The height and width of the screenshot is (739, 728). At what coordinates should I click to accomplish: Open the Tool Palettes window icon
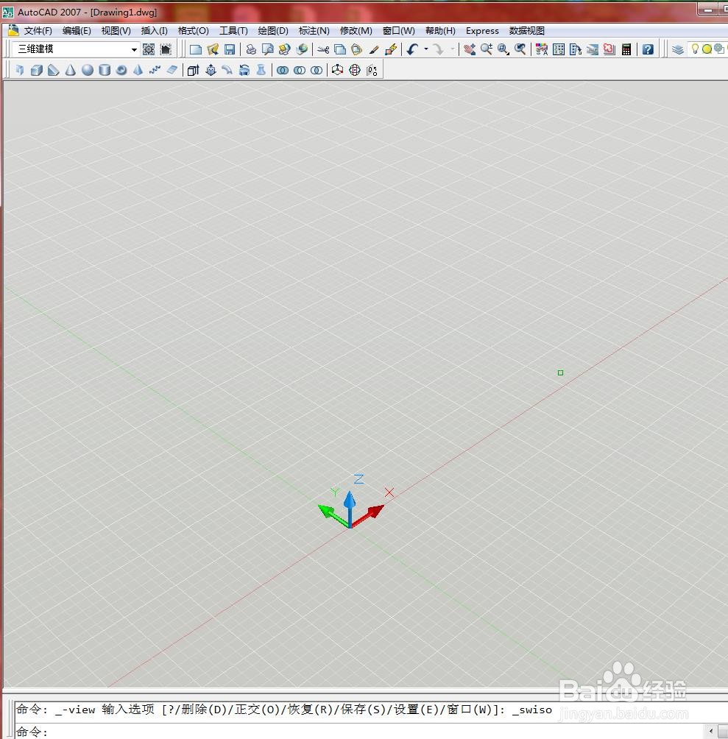(576, 49)
